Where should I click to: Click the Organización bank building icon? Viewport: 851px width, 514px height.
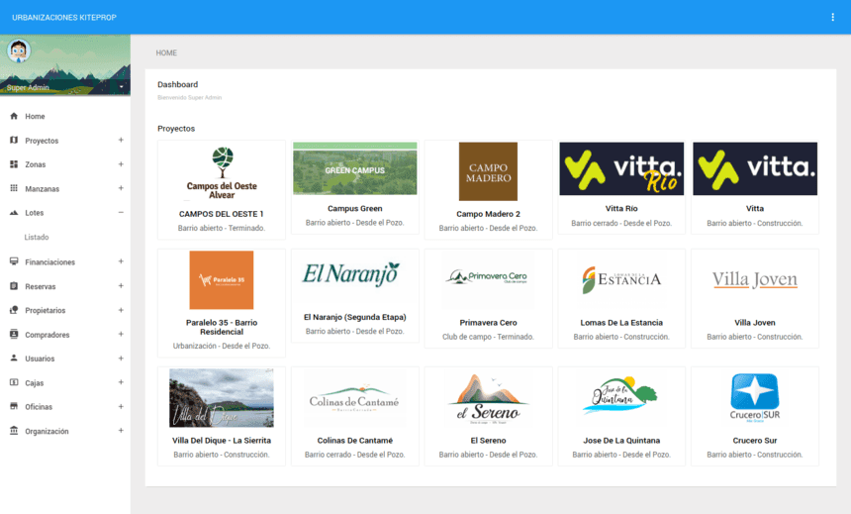coord(14,431)
